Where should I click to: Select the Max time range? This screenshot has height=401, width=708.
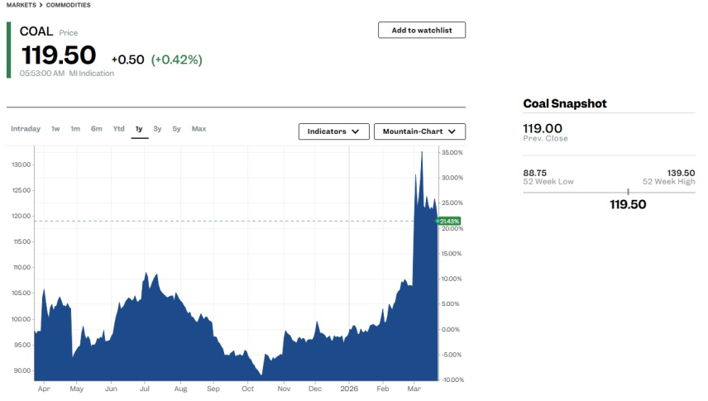(199, 129)
